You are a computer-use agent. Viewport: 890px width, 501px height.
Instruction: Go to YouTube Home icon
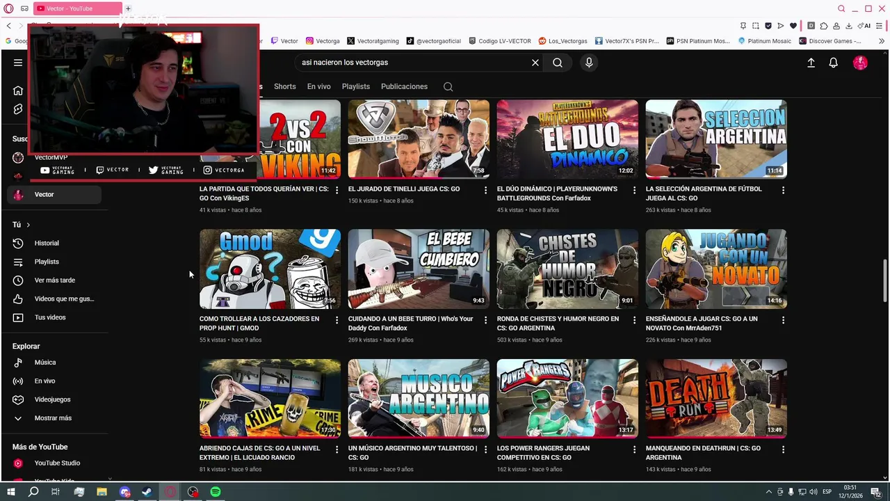coord(18,90)
